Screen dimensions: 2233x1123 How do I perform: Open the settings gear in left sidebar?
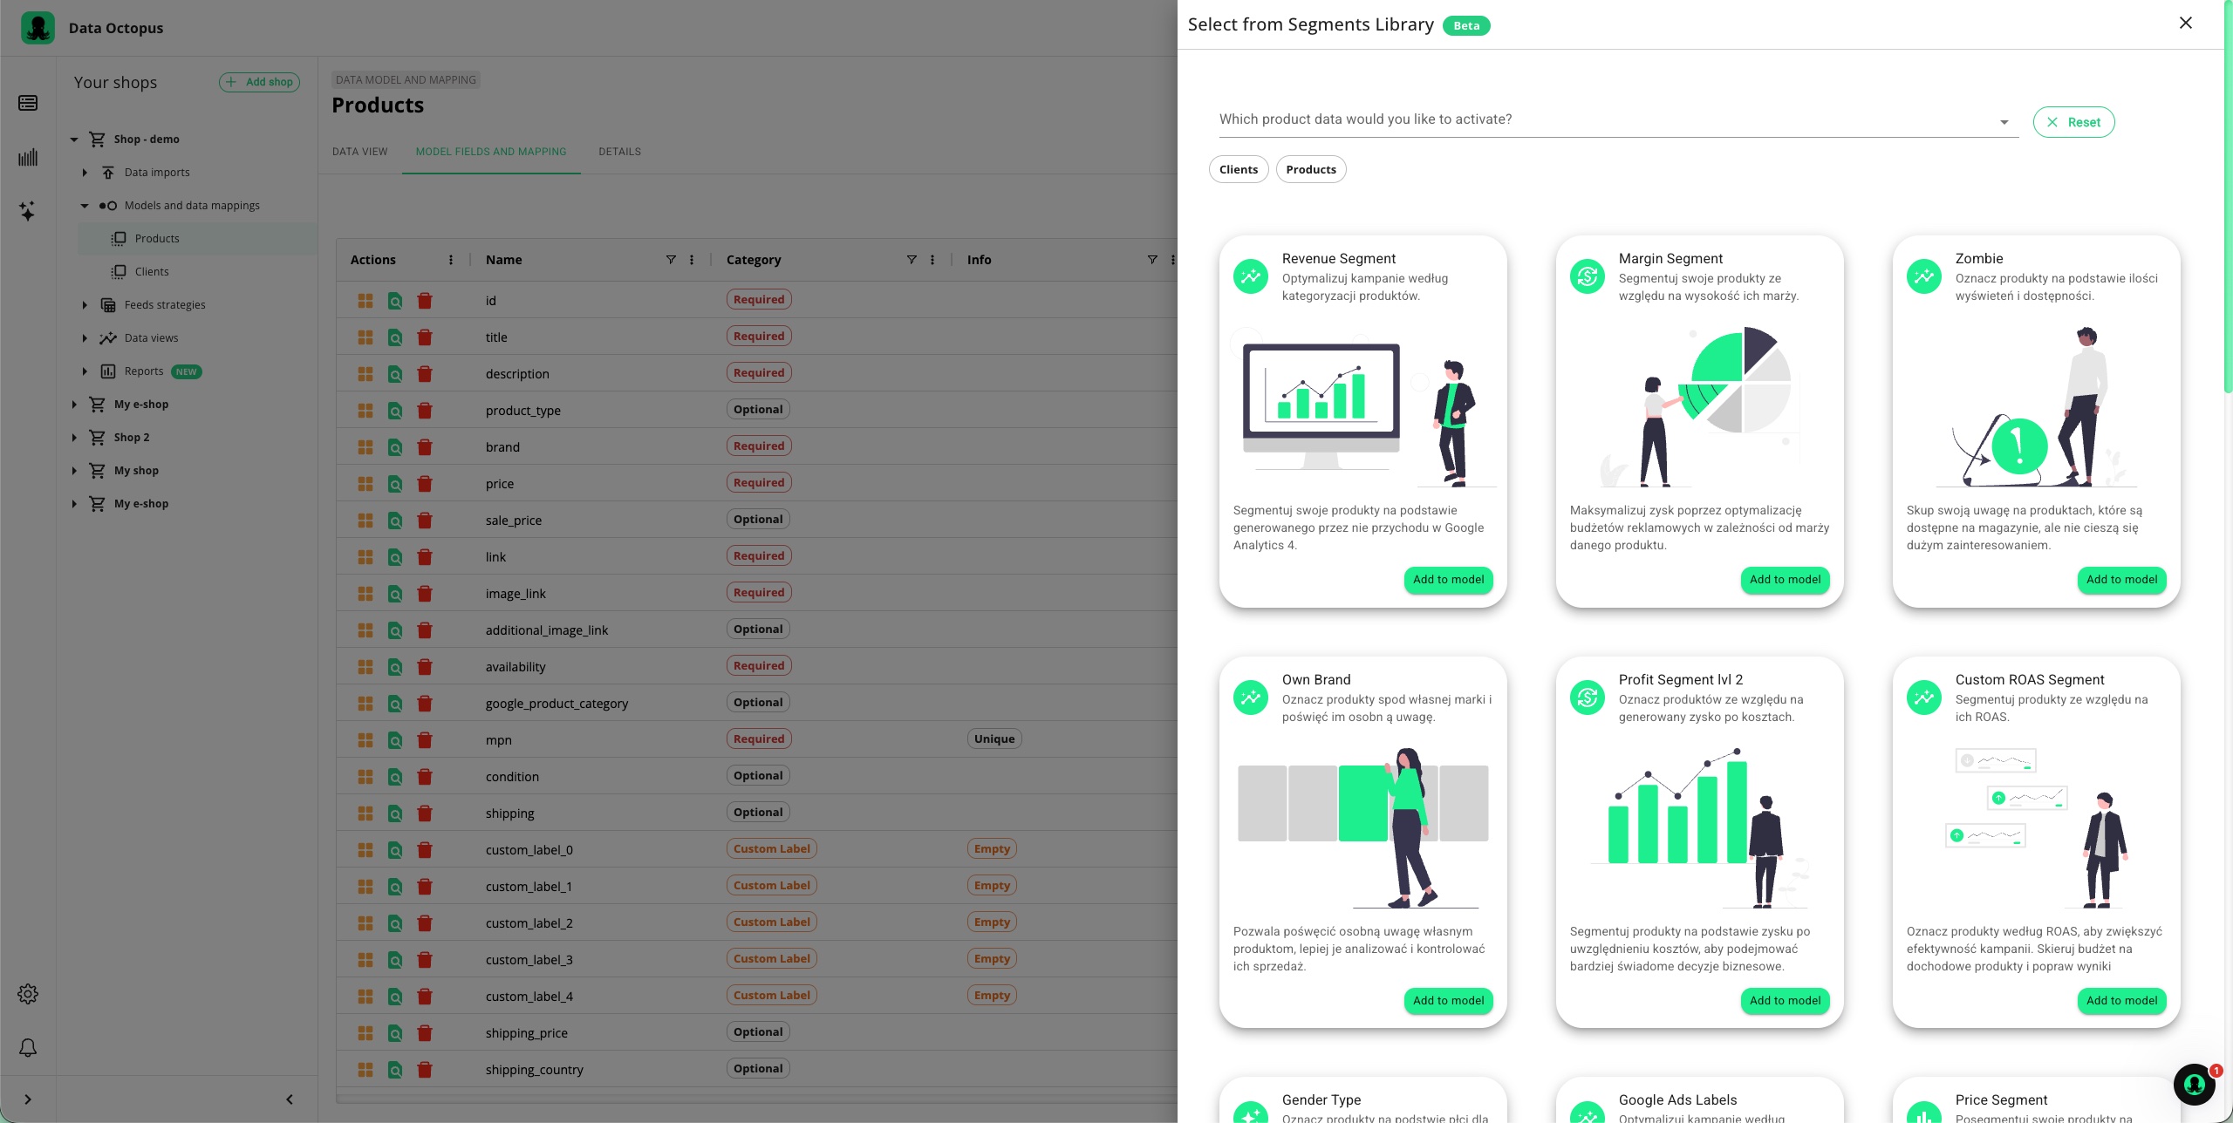point(28,994)
